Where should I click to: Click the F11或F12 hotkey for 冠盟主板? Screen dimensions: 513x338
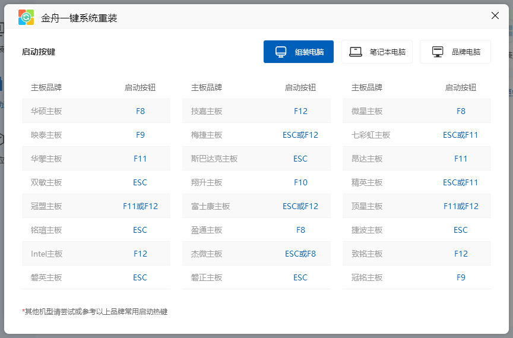(x=140, y=206)
